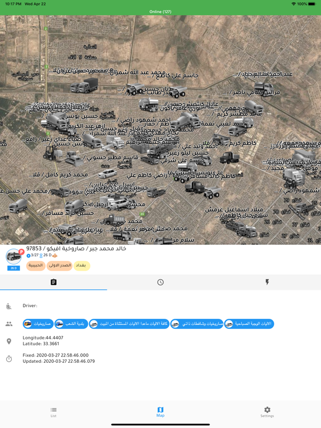This screenshot has width=321, height=428.
Task: Tap the Wi-Fi status icon
Action: (294, 4)
